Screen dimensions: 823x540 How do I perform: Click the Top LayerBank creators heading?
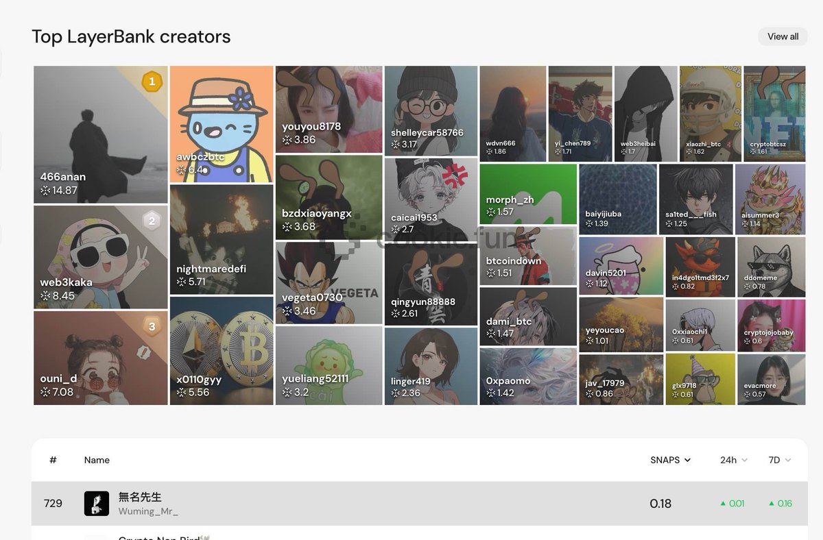(131, 36)
